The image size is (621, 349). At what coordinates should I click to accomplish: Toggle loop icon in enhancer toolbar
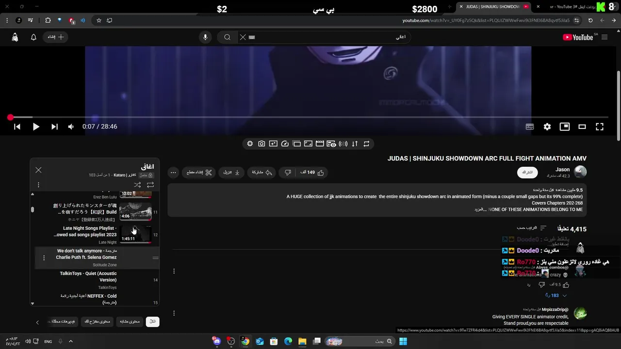click(366, 144)
